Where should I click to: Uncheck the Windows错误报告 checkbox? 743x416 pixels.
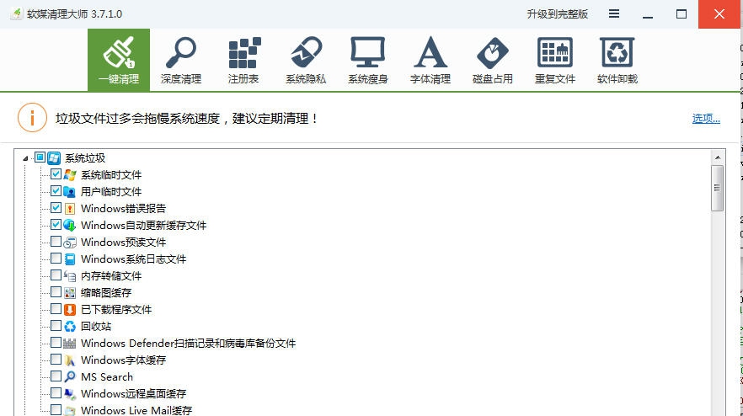(x=56, y=207)
